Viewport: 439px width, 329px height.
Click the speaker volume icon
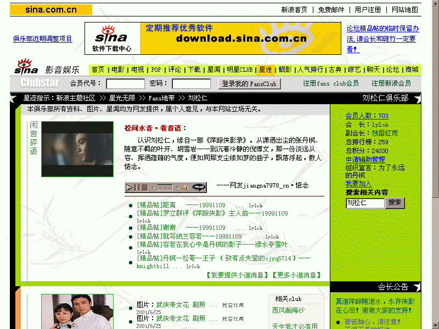(186, 188)
